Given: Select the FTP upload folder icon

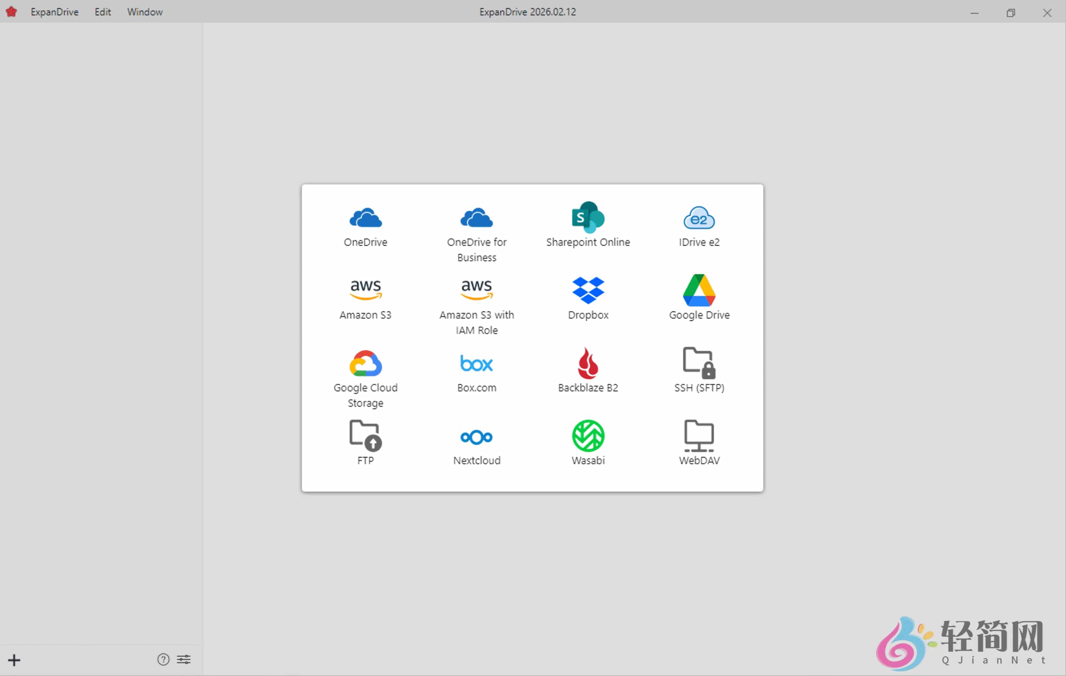Looking at the screenshot, I should (365, 435).
